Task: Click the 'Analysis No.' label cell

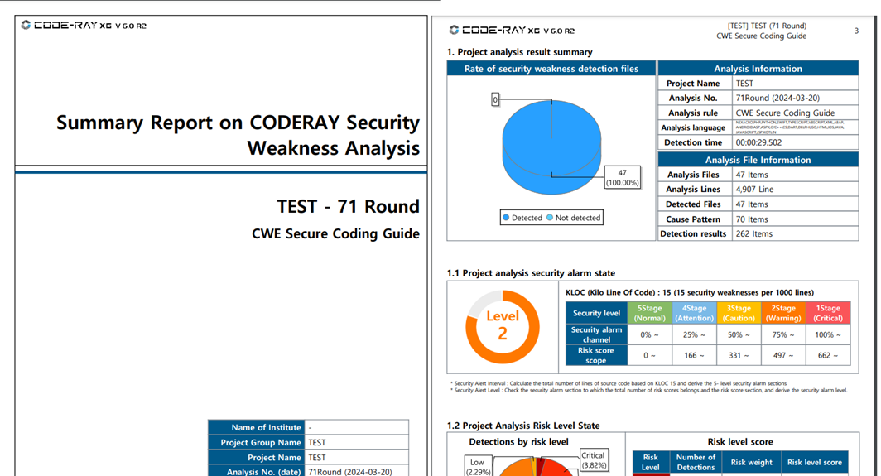Action: coord(695,98)
